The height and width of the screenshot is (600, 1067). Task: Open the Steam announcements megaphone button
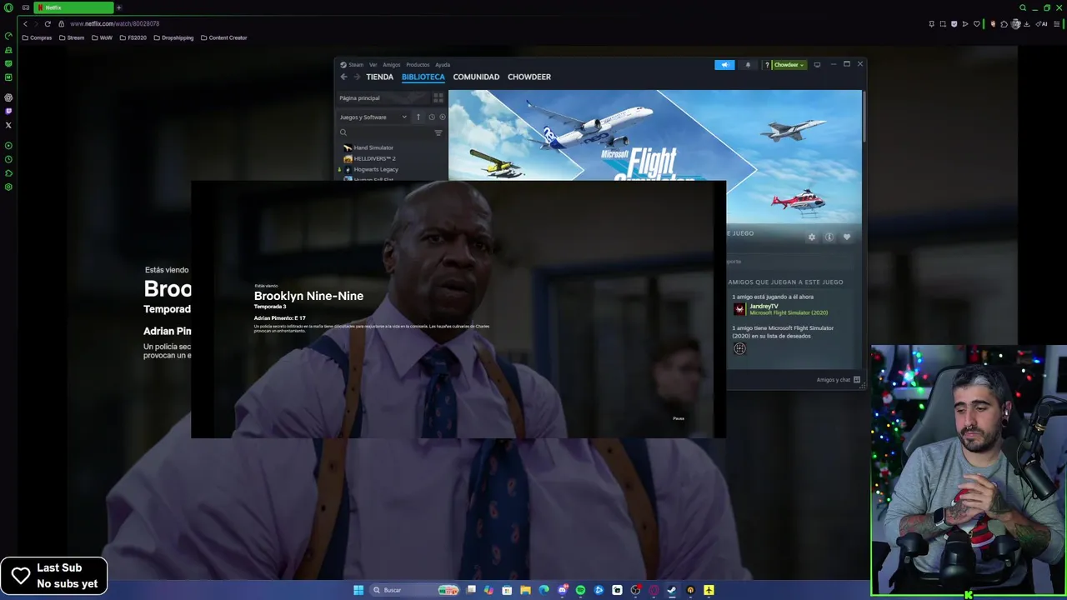click(x=724, y=65)
